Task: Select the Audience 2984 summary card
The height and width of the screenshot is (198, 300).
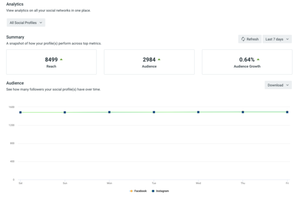Action: (x=149, y=62)
